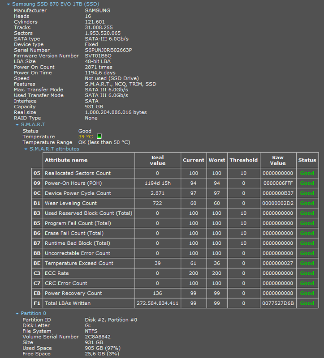Select the Wear Leveling Count attribute
324x358 pixels.
coord(71,203)
